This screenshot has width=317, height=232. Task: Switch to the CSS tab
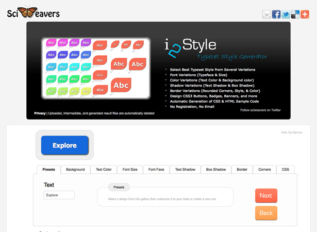285,170
